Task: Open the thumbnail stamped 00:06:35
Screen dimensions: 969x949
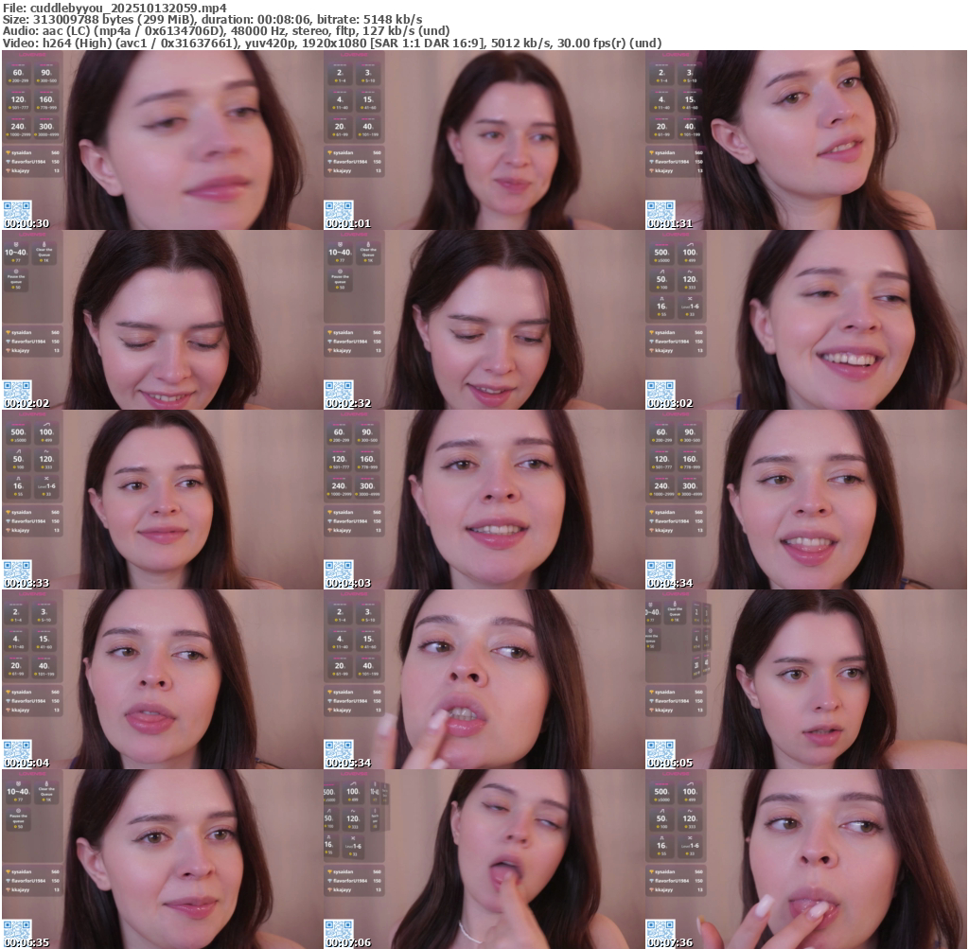Action: coord(162,859)
